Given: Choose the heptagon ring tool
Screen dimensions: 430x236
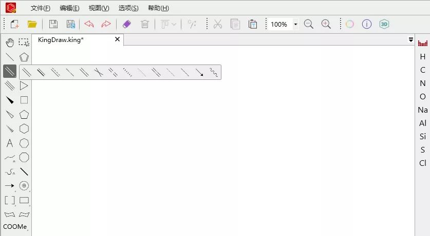Looking at the screenshot, I should (x=24, y=143).
